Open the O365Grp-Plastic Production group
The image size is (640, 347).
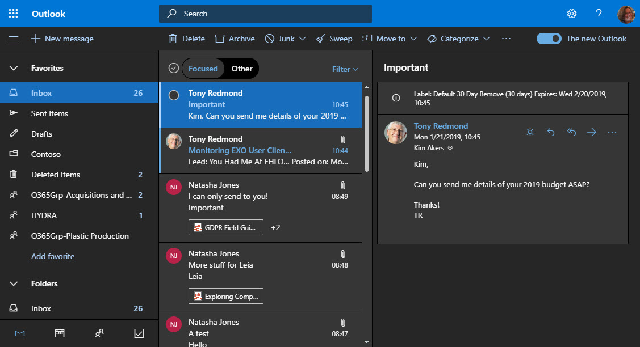(79, 236)
